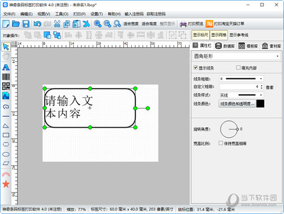
Task: Open the 工具(O) menu
Action: (61, 14)
